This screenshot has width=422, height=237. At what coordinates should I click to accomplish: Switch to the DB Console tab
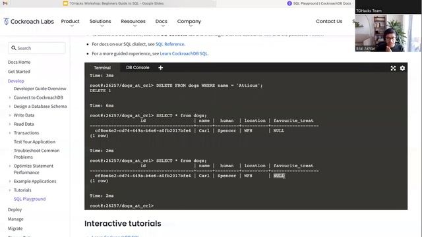click(x=138, y=67)
